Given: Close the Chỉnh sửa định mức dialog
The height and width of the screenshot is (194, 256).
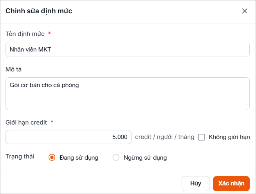Looking at the screenshot, I should (x=245, y=11).
